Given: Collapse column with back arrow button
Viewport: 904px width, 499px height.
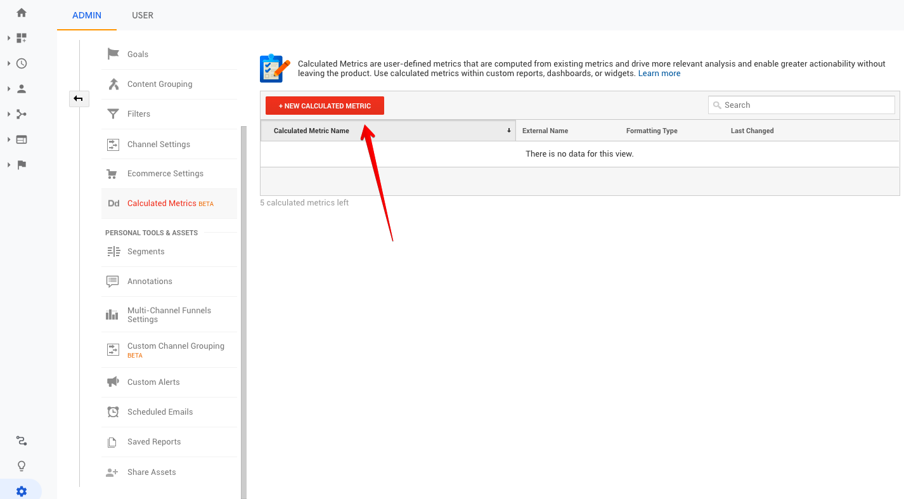Looking at the screenshot, I should click(x=79, y=98).
